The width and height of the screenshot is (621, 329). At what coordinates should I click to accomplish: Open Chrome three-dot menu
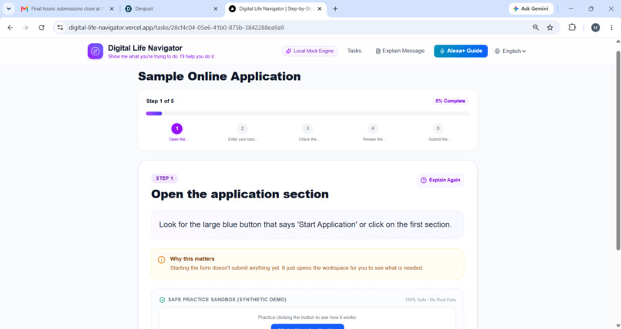tap(612, 28)
